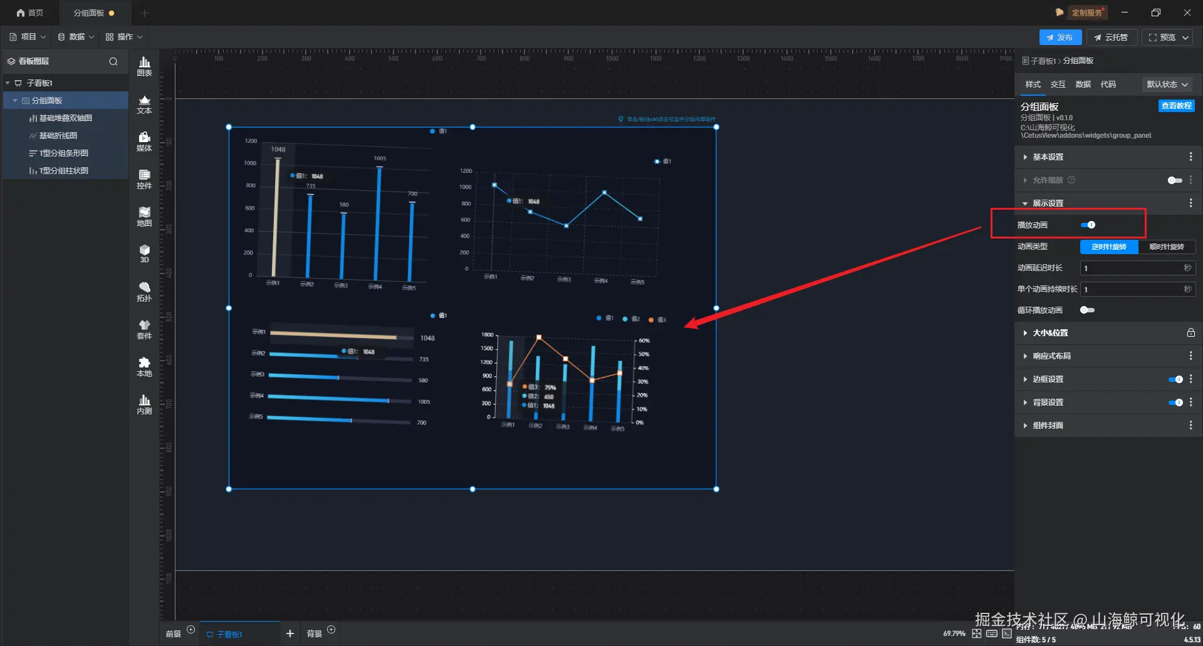The width and height of the screenshot is (1203, 646).
Task: Open the 操作 menu
Action: click(x=124, y=37)
